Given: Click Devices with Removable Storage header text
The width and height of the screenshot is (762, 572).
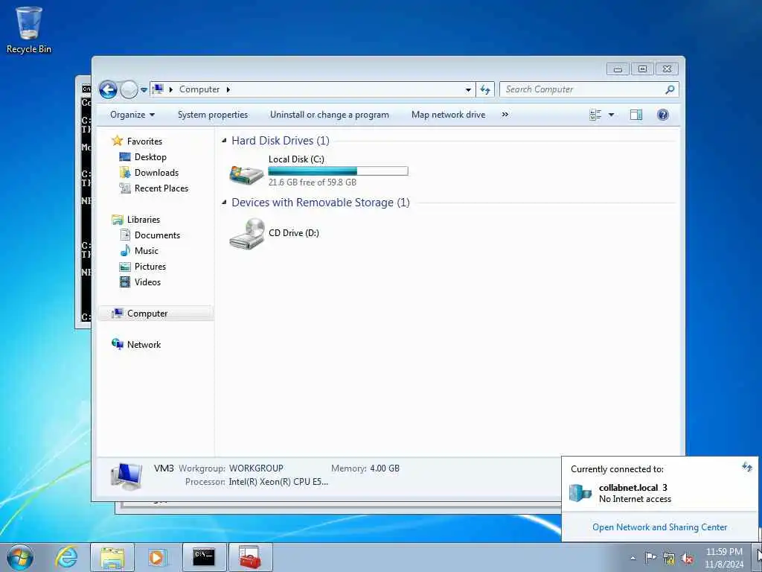Looking at the screenshot, I should (321, 203).
